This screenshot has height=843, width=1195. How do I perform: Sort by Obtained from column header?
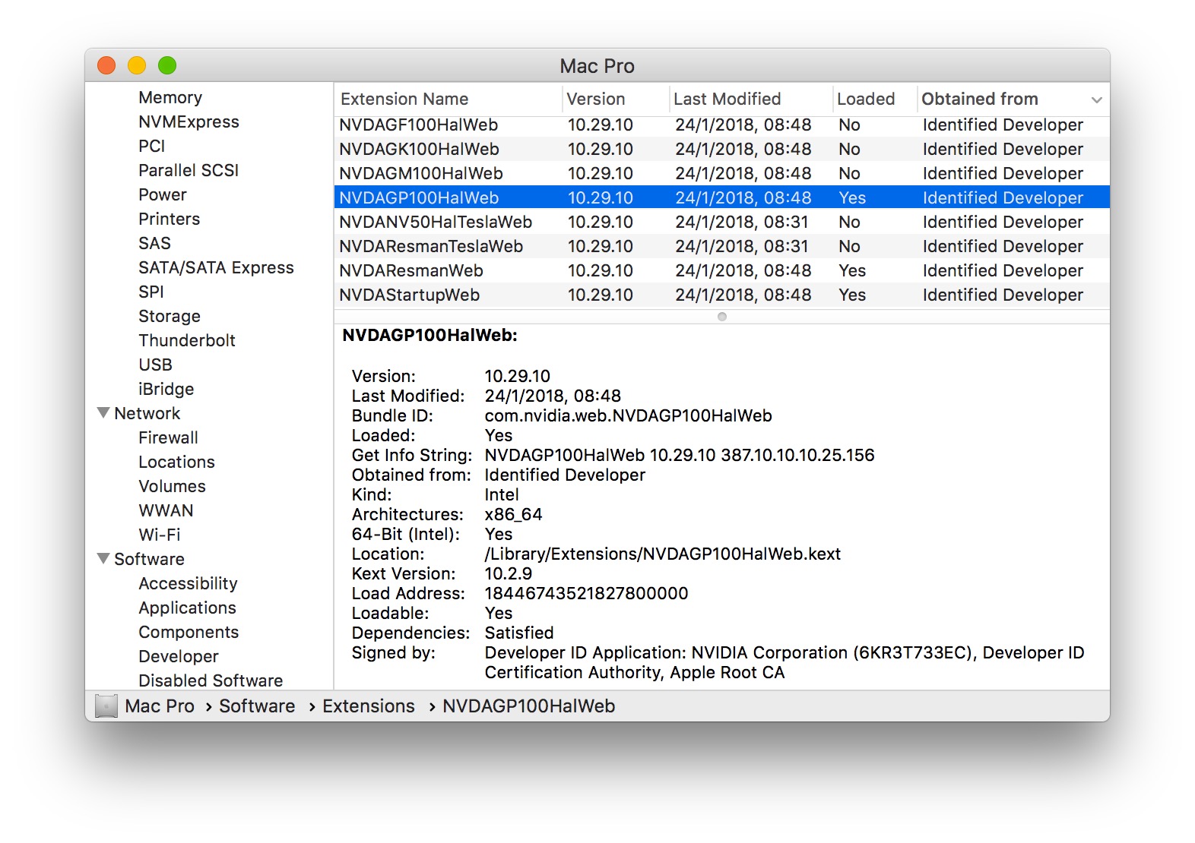1013,99
